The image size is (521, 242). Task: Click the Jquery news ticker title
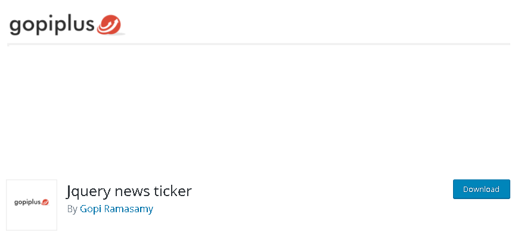click(x=129, y=191)
